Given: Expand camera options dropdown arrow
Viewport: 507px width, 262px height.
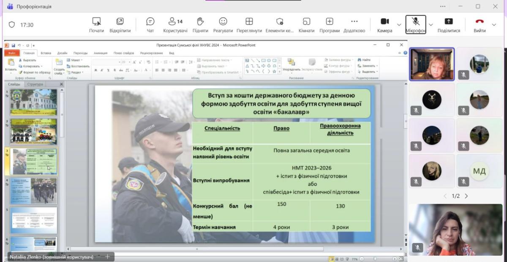Looking at the screenshot, I should [x=399, y=25].
